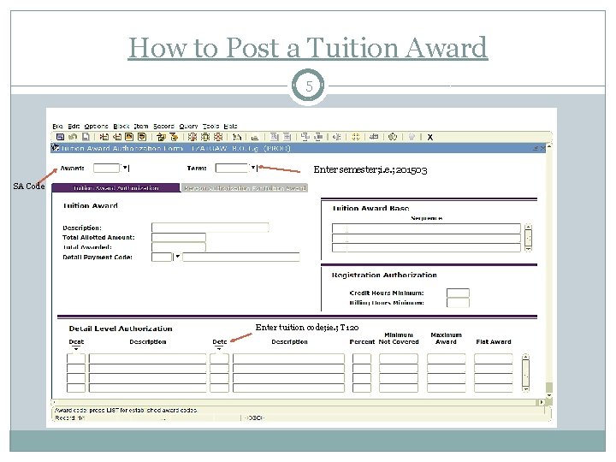
Task: Open the Help menu
Action: point(231,126)
